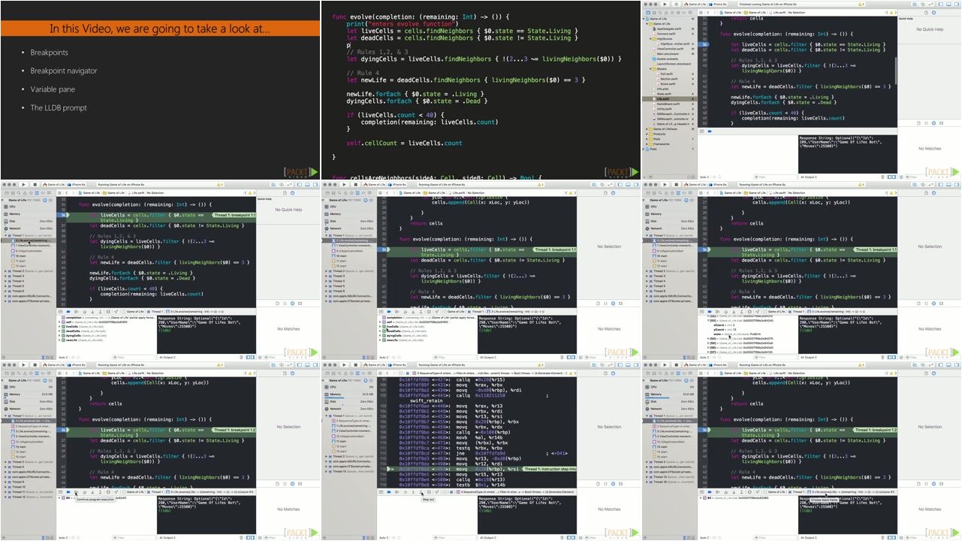
Task: Expand the Products folder
Action: 647,134
